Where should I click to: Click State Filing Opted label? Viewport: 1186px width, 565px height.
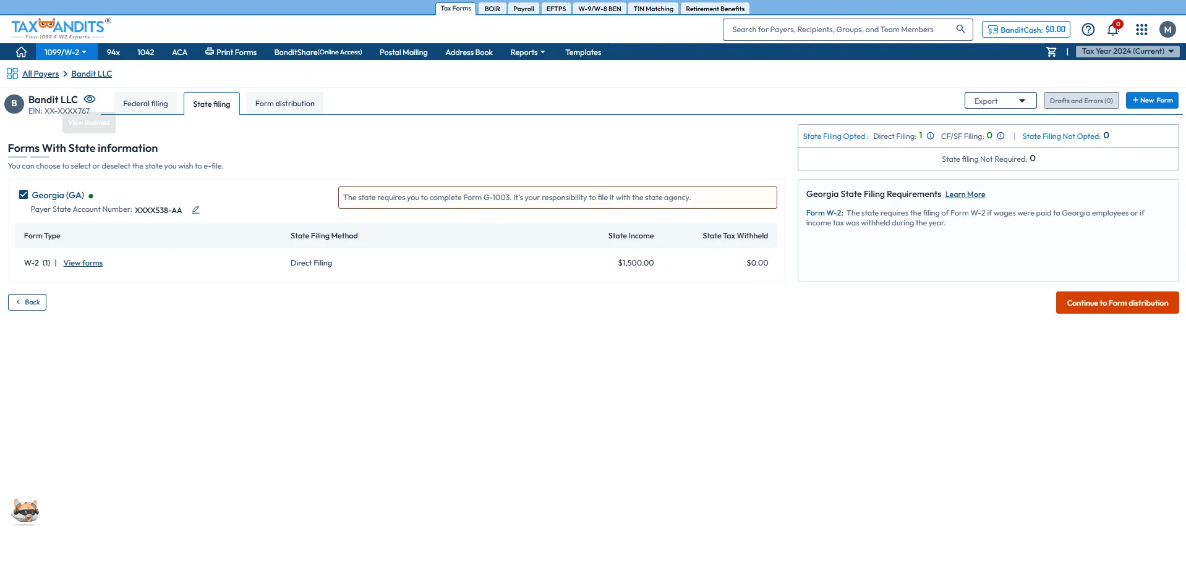tap(835, 136)
